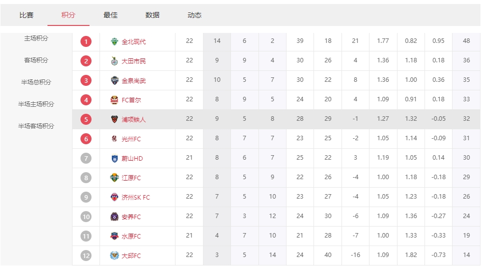Viewport: 486px width, 267px height.
Task: Click the 蔚山HD team badge icon
Action: (x=114, y=158)
